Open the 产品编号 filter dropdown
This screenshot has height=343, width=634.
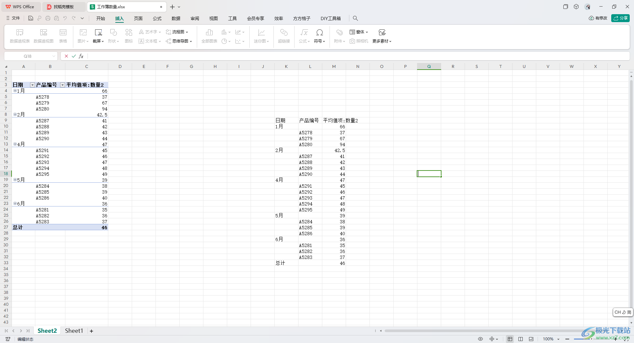(62, 85)
